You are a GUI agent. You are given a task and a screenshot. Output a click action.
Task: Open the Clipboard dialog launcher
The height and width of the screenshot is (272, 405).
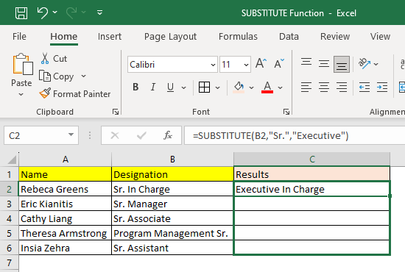(x=116, y=112)
